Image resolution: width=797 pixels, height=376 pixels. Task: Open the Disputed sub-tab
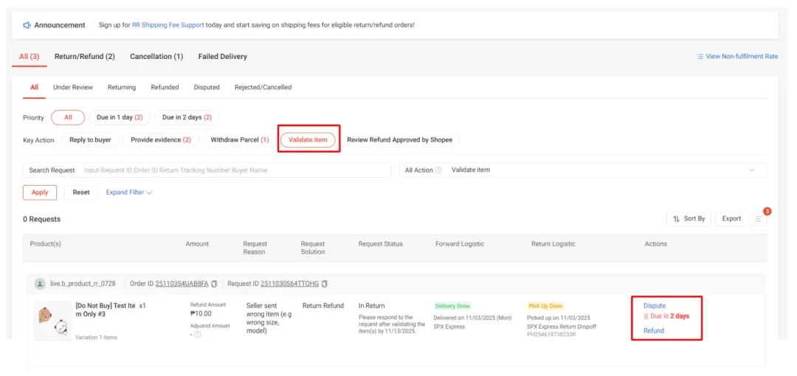[x=207, y=87]
